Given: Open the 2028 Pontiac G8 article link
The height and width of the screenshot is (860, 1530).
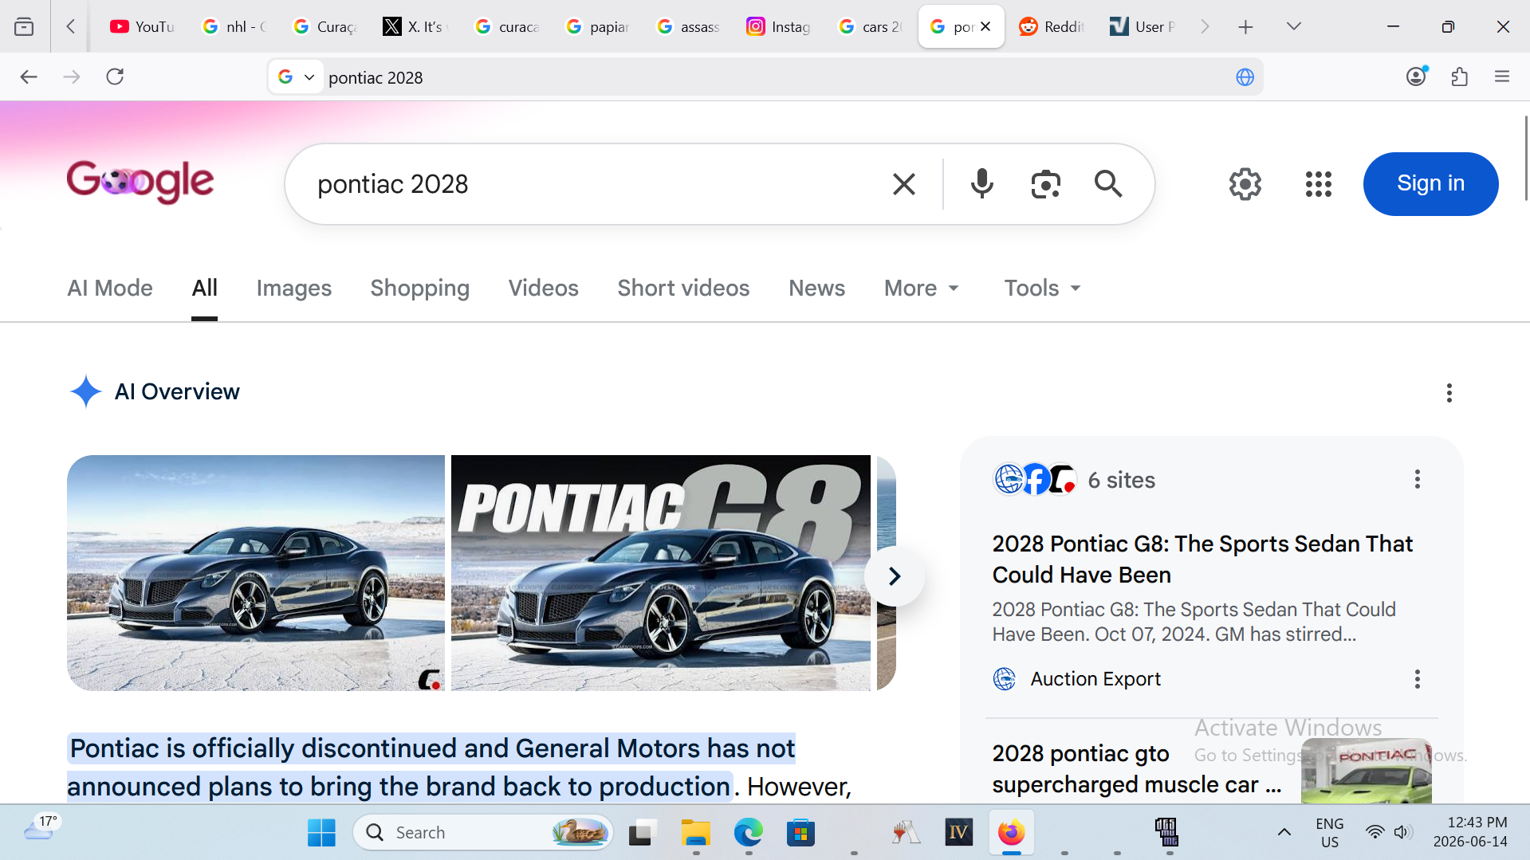Looking at the screenshot, I should coord(1202,559).
